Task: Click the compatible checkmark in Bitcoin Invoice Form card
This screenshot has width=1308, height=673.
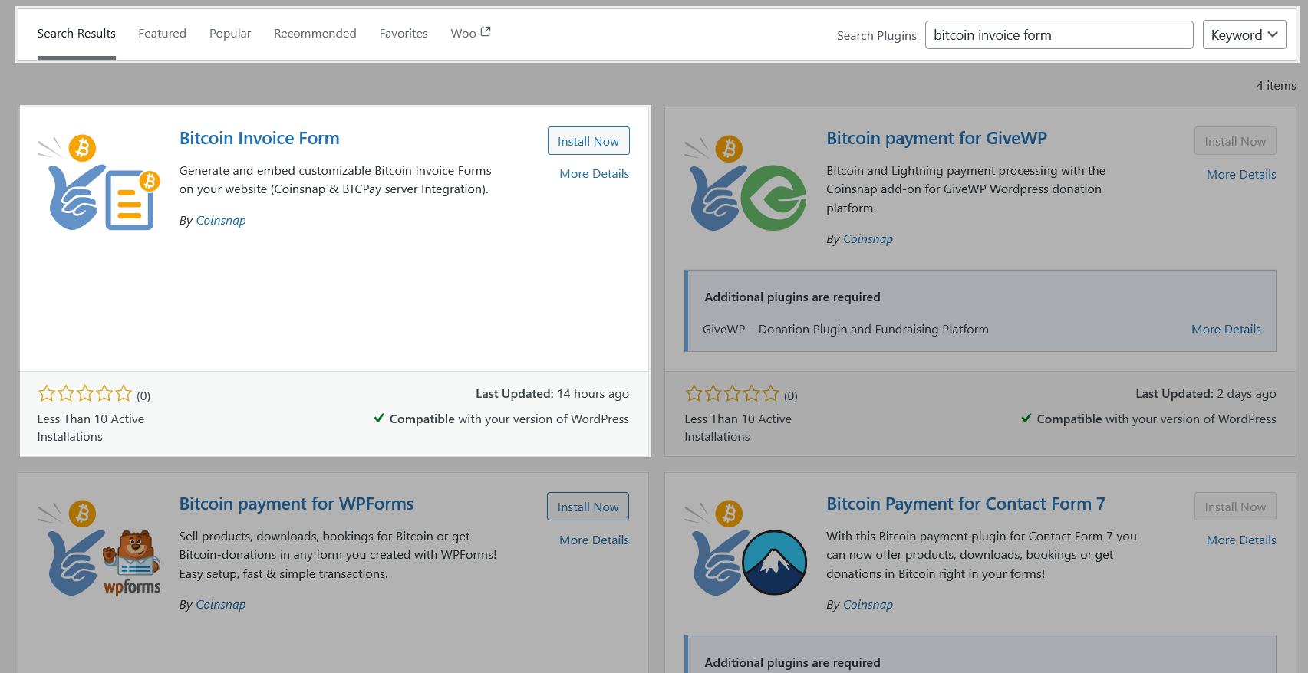Action: tap(379, 418)
